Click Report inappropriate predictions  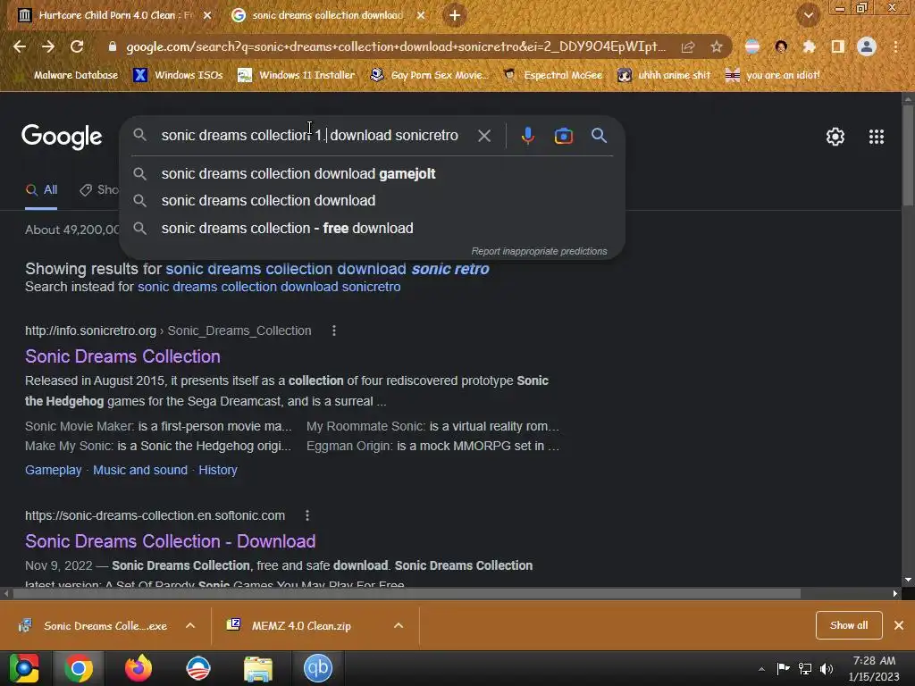click(x=539, y=251)
